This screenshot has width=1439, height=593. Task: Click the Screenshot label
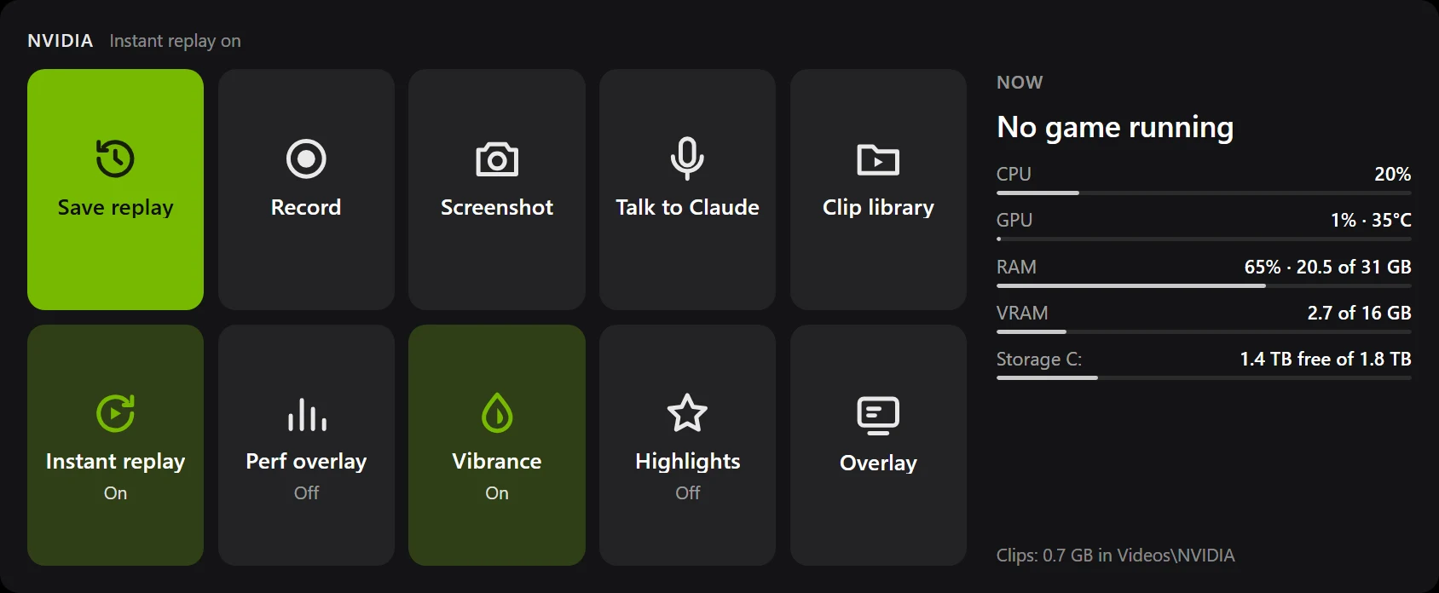tap(497, 207)
